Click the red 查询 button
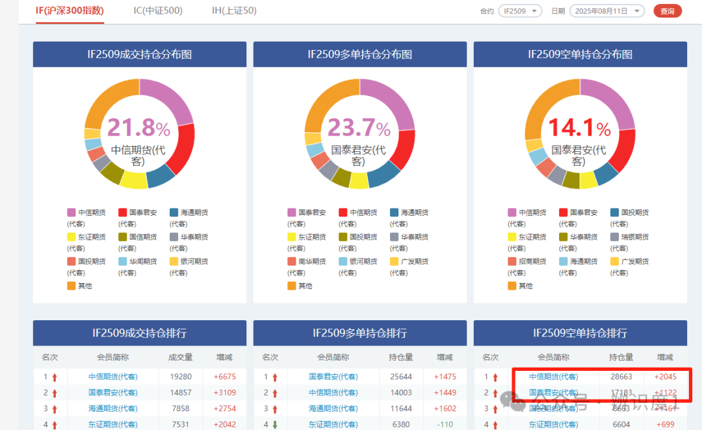This screenshot has width=702, height=430. [668, 11]
